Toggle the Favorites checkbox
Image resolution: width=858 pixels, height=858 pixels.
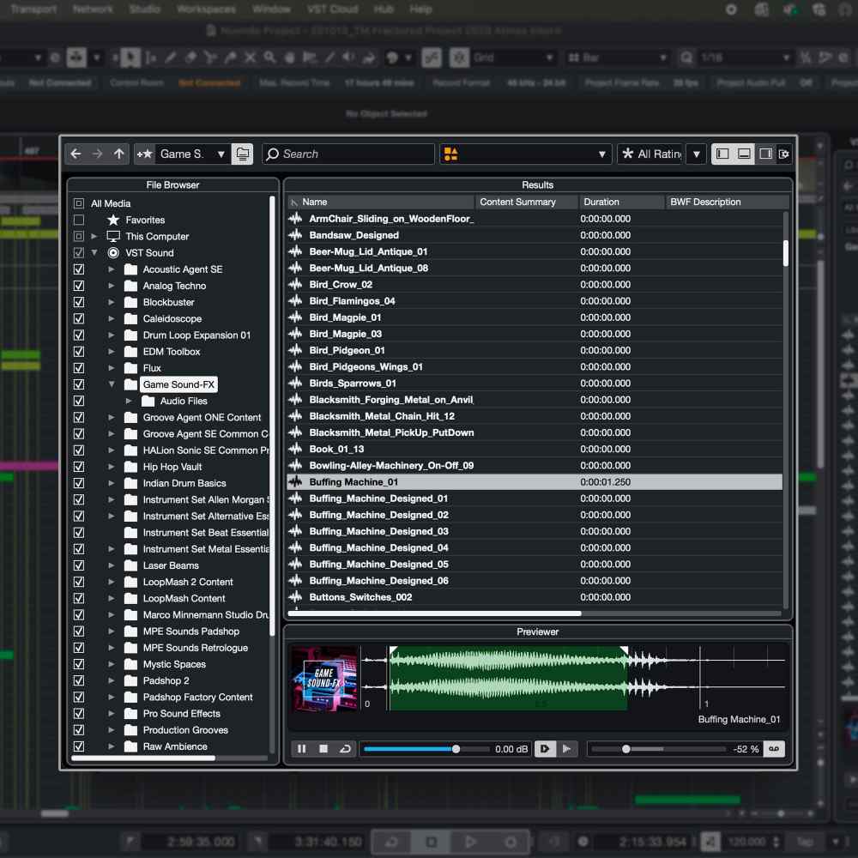[x=79, y=221]
